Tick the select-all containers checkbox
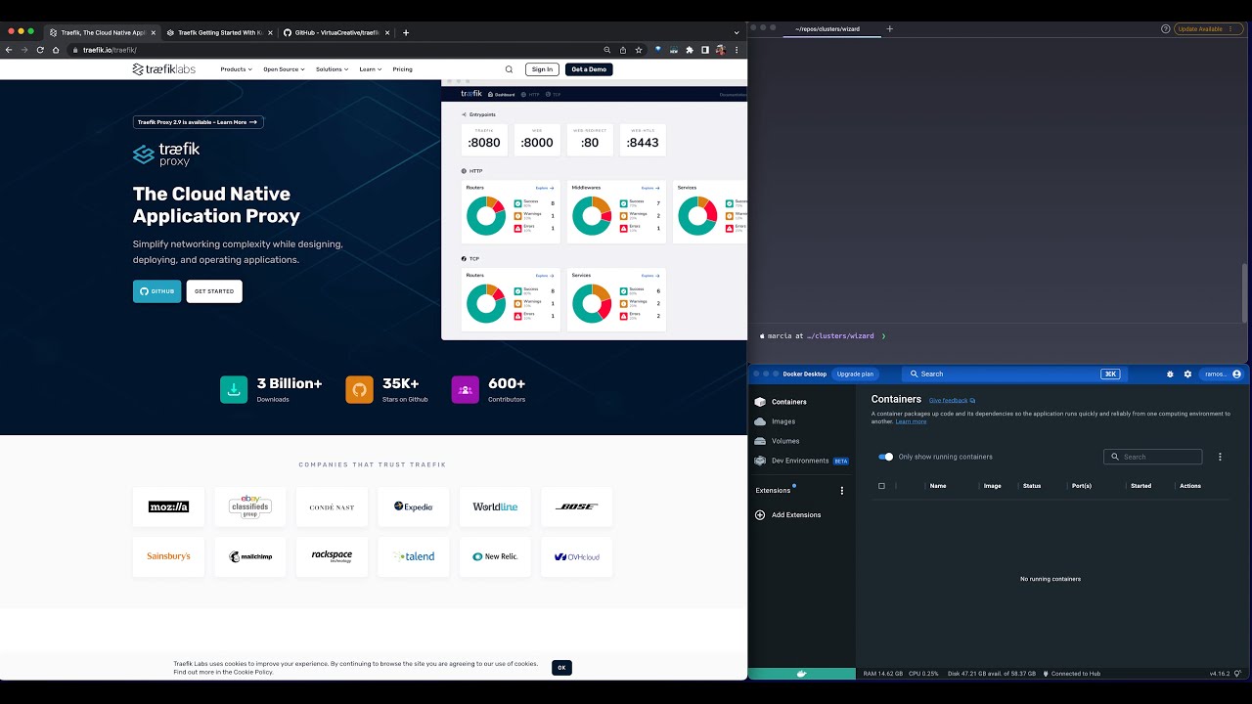The height and width of the screenshot is (704, 1252). (881, 486)
